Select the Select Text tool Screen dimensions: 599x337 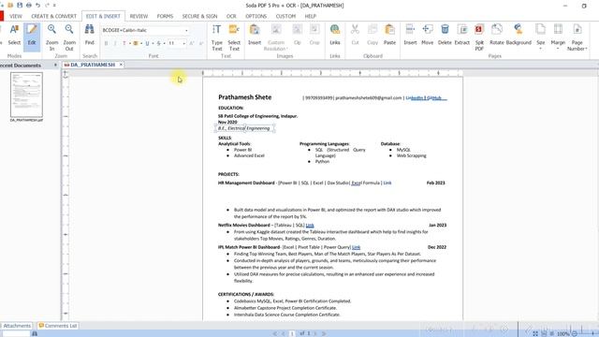coord(234,37)
